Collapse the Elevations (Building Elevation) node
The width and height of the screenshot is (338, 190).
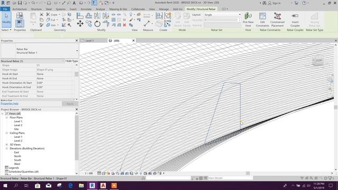pos(7,148)
